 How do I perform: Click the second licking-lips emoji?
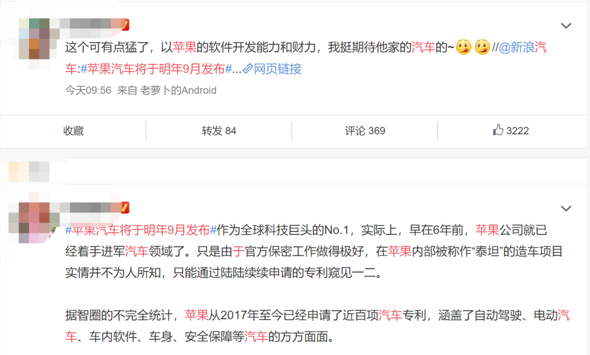[x=482, y=48]
